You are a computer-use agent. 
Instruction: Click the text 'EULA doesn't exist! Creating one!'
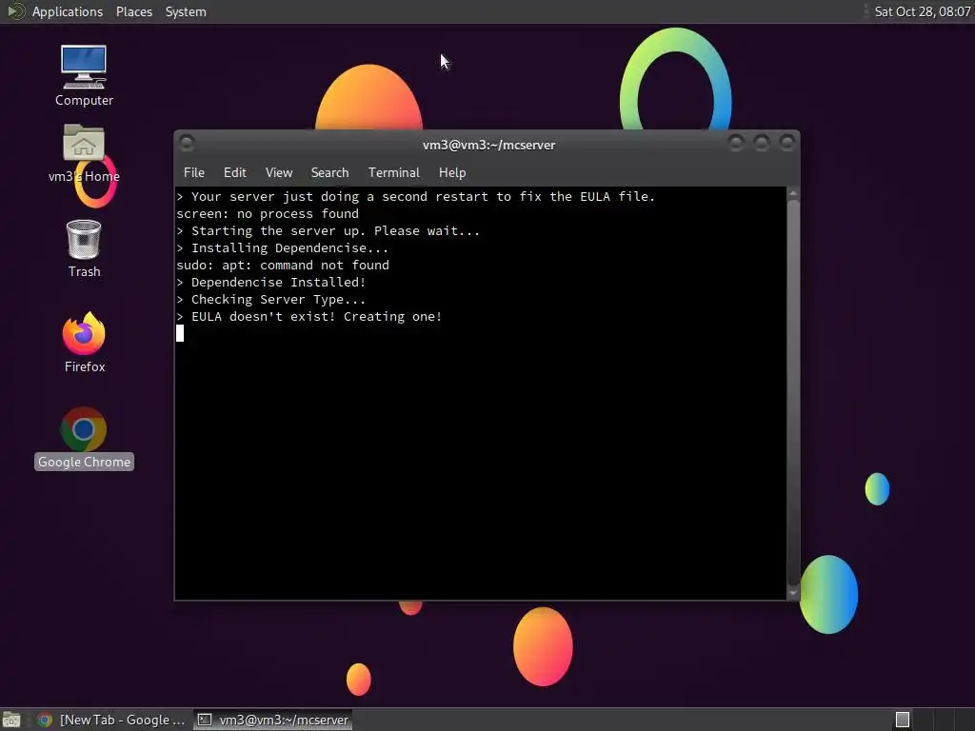click(316, 316)
